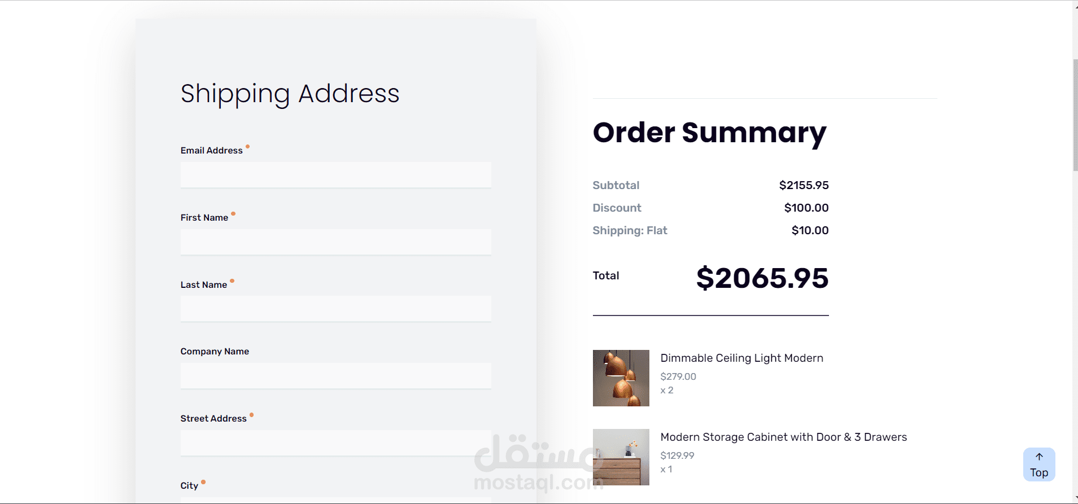Viewport: 1078px width, 504px height.
Task: Click the Email Address input field
Action: point(335,175)
